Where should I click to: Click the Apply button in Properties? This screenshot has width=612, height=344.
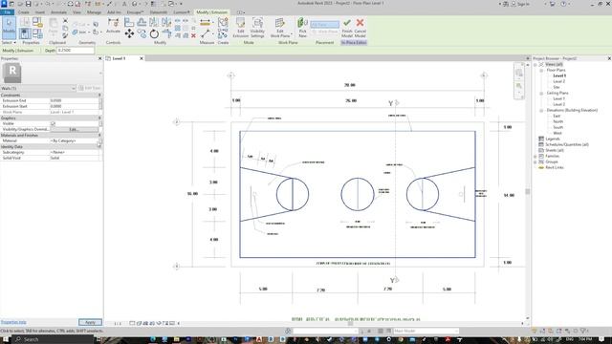click(x=90, y=323)
